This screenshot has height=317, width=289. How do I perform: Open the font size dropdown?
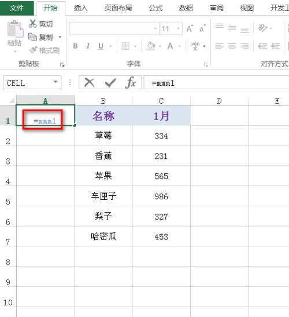178,28
